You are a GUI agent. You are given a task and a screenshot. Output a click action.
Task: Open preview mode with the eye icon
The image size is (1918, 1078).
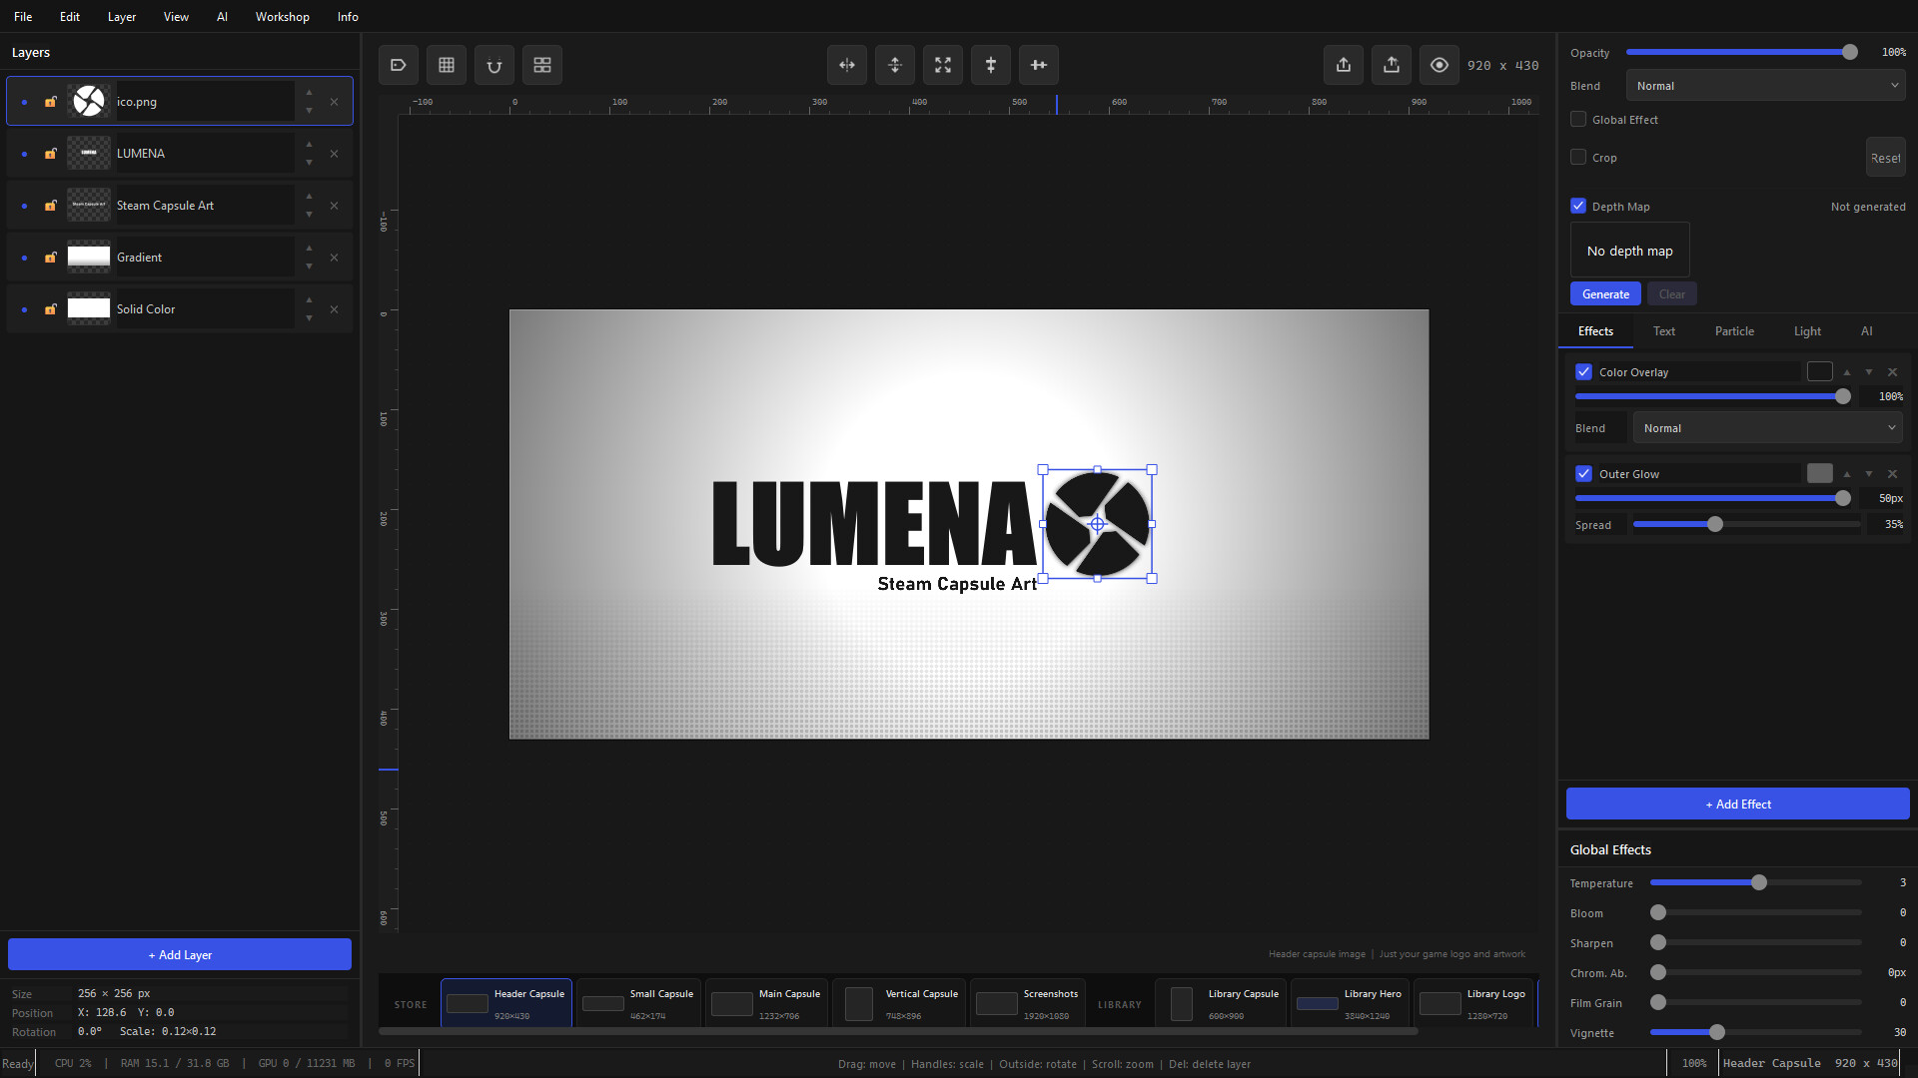[1438, 64]
